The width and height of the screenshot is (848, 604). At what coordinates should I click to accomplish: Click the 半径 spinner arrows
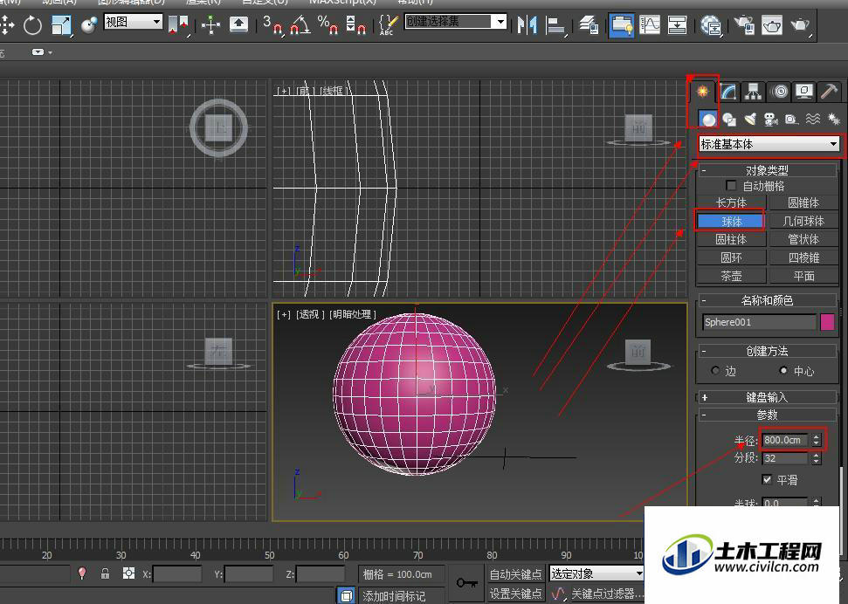tap(816, 440)
